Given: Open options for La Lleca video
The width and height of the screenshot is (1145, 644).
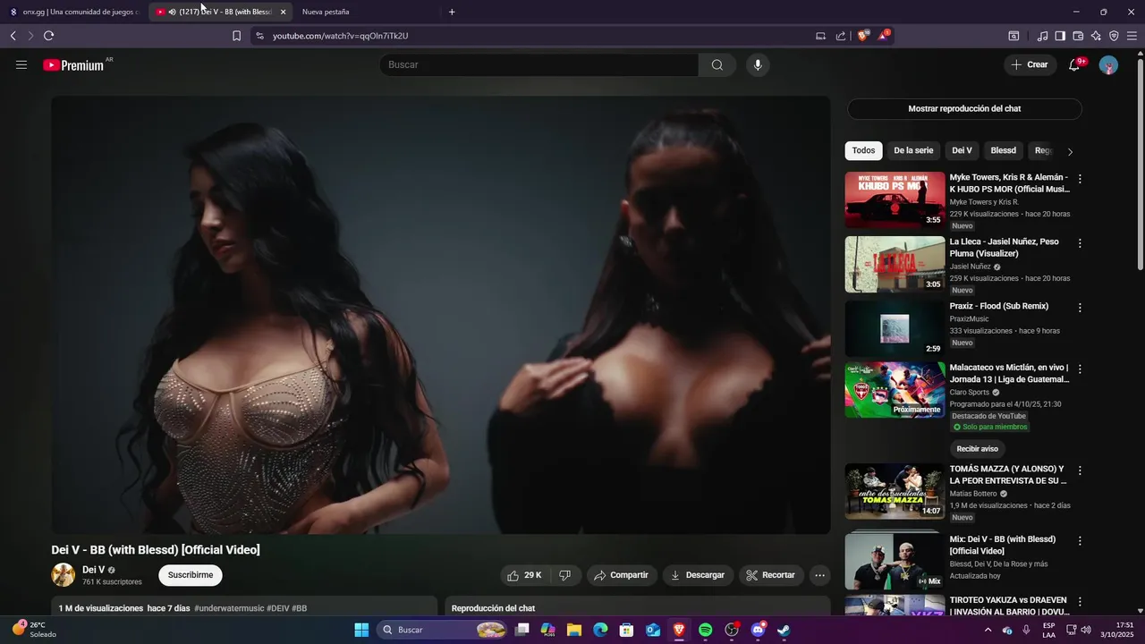Looking at the screenshot, I should coord(1080,243).
